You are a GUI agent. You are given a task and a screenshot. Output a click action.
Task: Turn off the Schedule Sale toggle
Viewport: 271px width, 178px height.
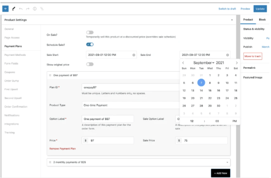tap(90, 44)
